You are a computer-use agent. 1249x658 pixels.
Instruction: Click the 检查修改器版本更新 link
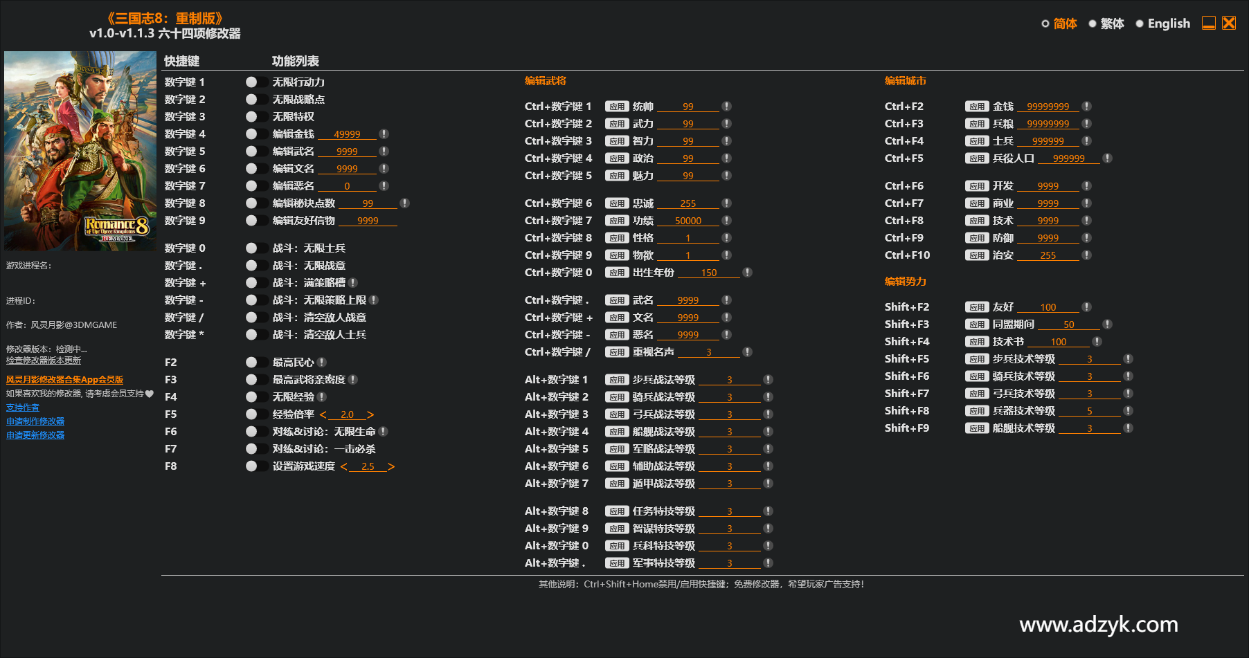[x=44, y=360]
